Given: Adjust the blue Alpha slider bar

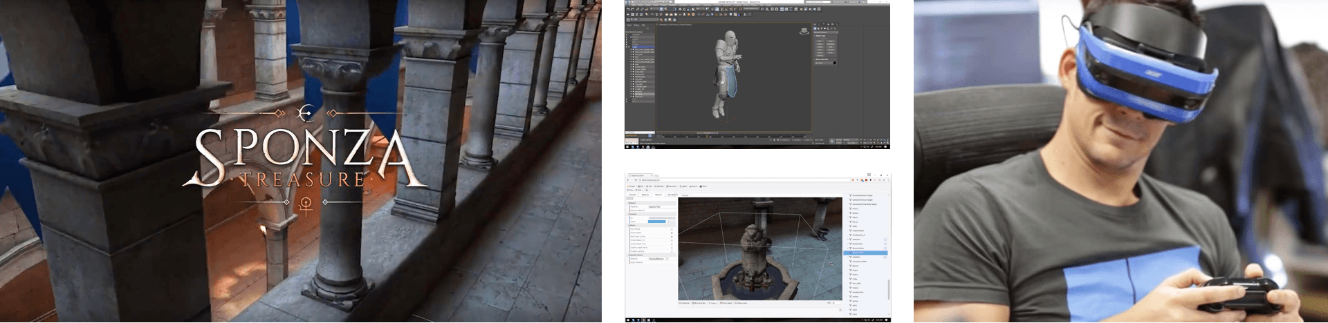Looking at the screenshot, I should point(657,222).
